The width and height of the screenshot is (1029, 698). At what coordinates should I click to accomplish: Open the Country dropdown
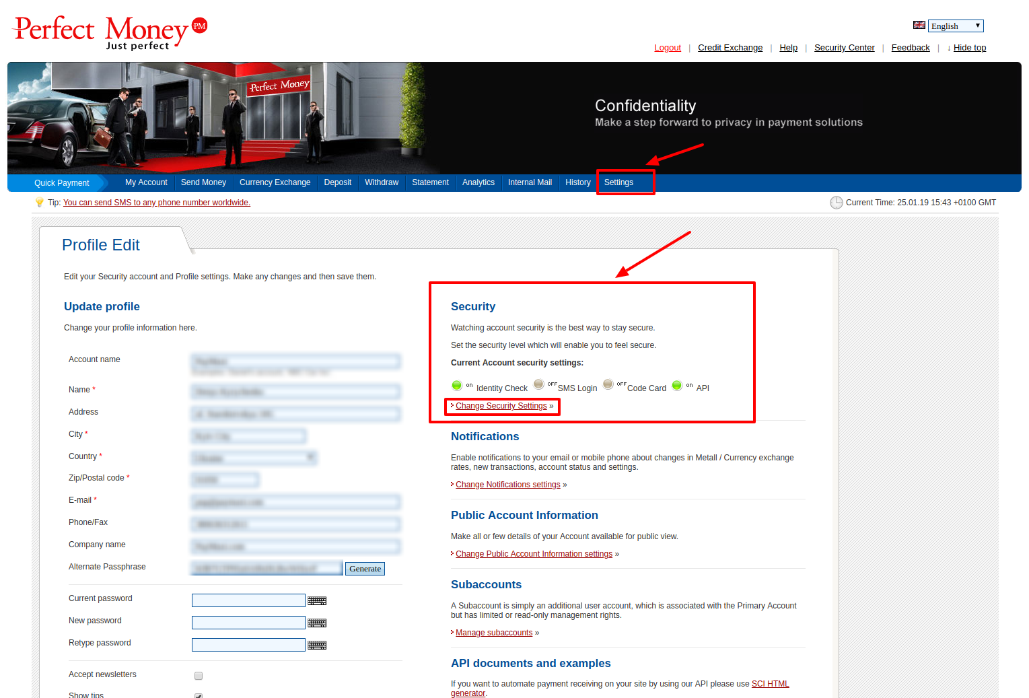[254, 458]
